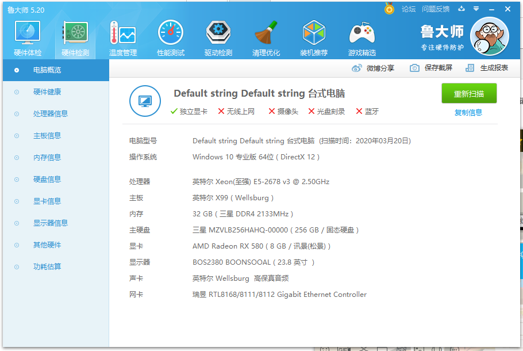
Task: Share via 微博分享
Action: pos(374,68)
